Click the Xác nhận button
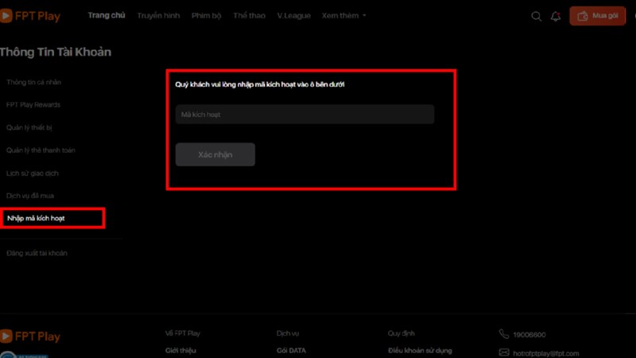 [x=215, y=154]
